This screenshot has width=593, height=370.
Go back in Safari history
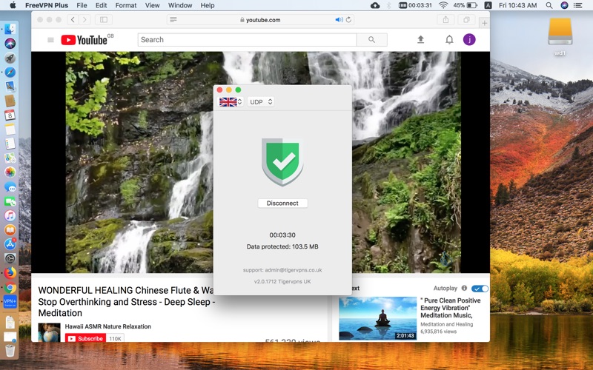[73, 20]
